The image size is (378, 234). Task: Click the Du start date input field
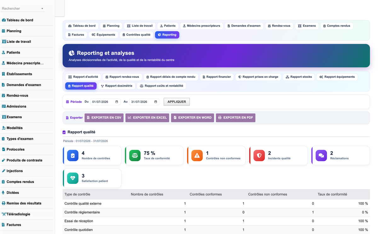[106, 102]
